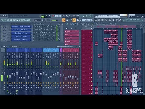145x109 pixels.
Task: Open channel BlankSiwel - SawClassic
Action: pyautogui.click(x=21, y=39)
